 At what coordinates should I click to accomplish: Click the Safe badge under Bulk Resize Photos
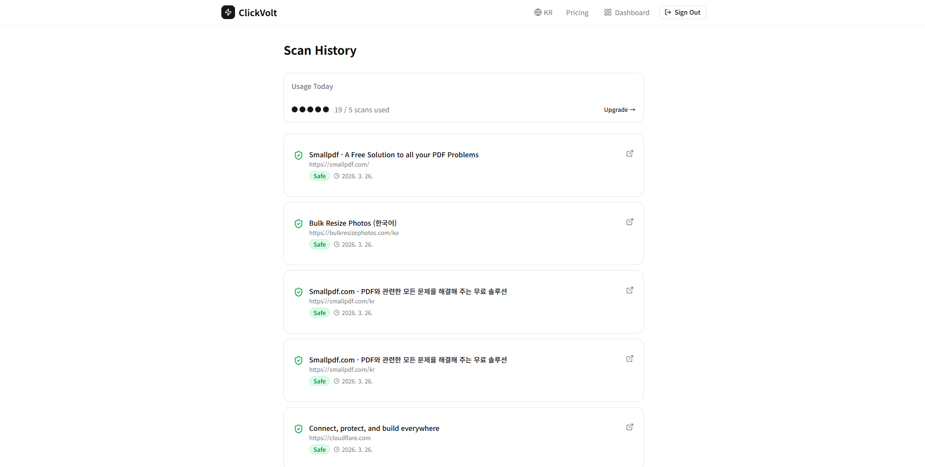(320, 245)
